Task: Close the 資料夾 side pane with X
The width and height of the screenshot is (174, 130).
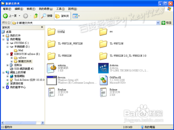Action: click(x=42, y=27)
